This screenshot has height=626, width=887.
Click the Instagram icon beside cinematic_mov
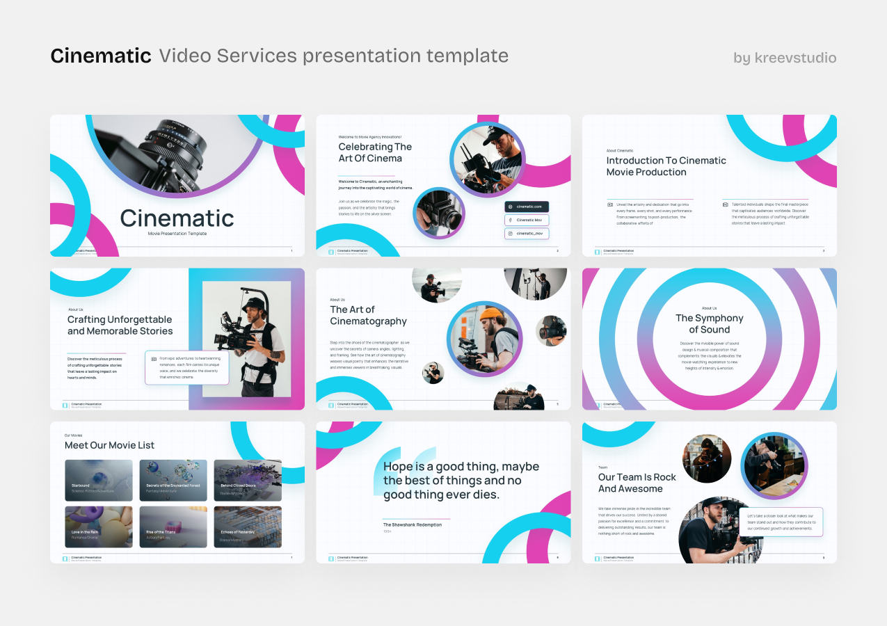coord(510,233)
